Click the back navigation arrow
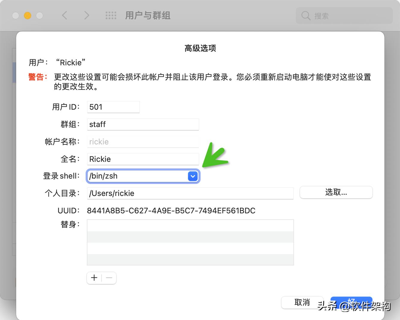Image resolution: width=400 pixels, height=320 pixels. coord(64,15)
